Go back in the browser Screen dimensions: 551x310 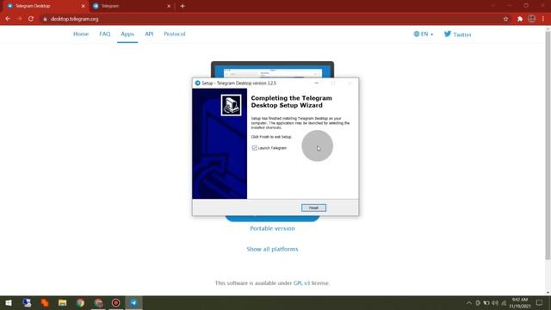pyautogui.click(x=8, y=19)
